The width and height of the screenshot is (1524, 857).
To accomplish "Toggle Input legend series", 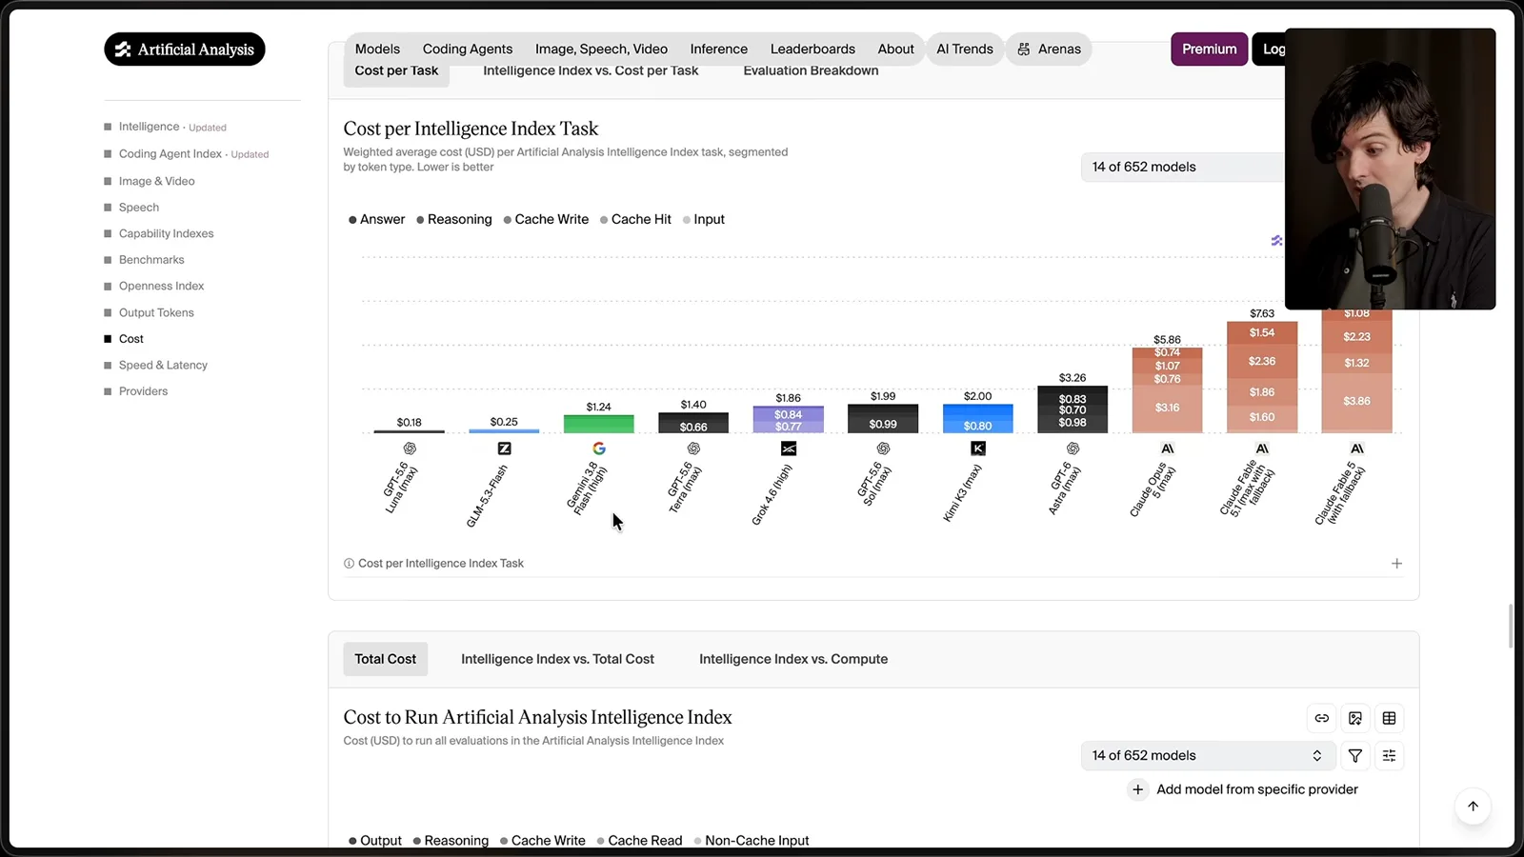I will point(704,219).
